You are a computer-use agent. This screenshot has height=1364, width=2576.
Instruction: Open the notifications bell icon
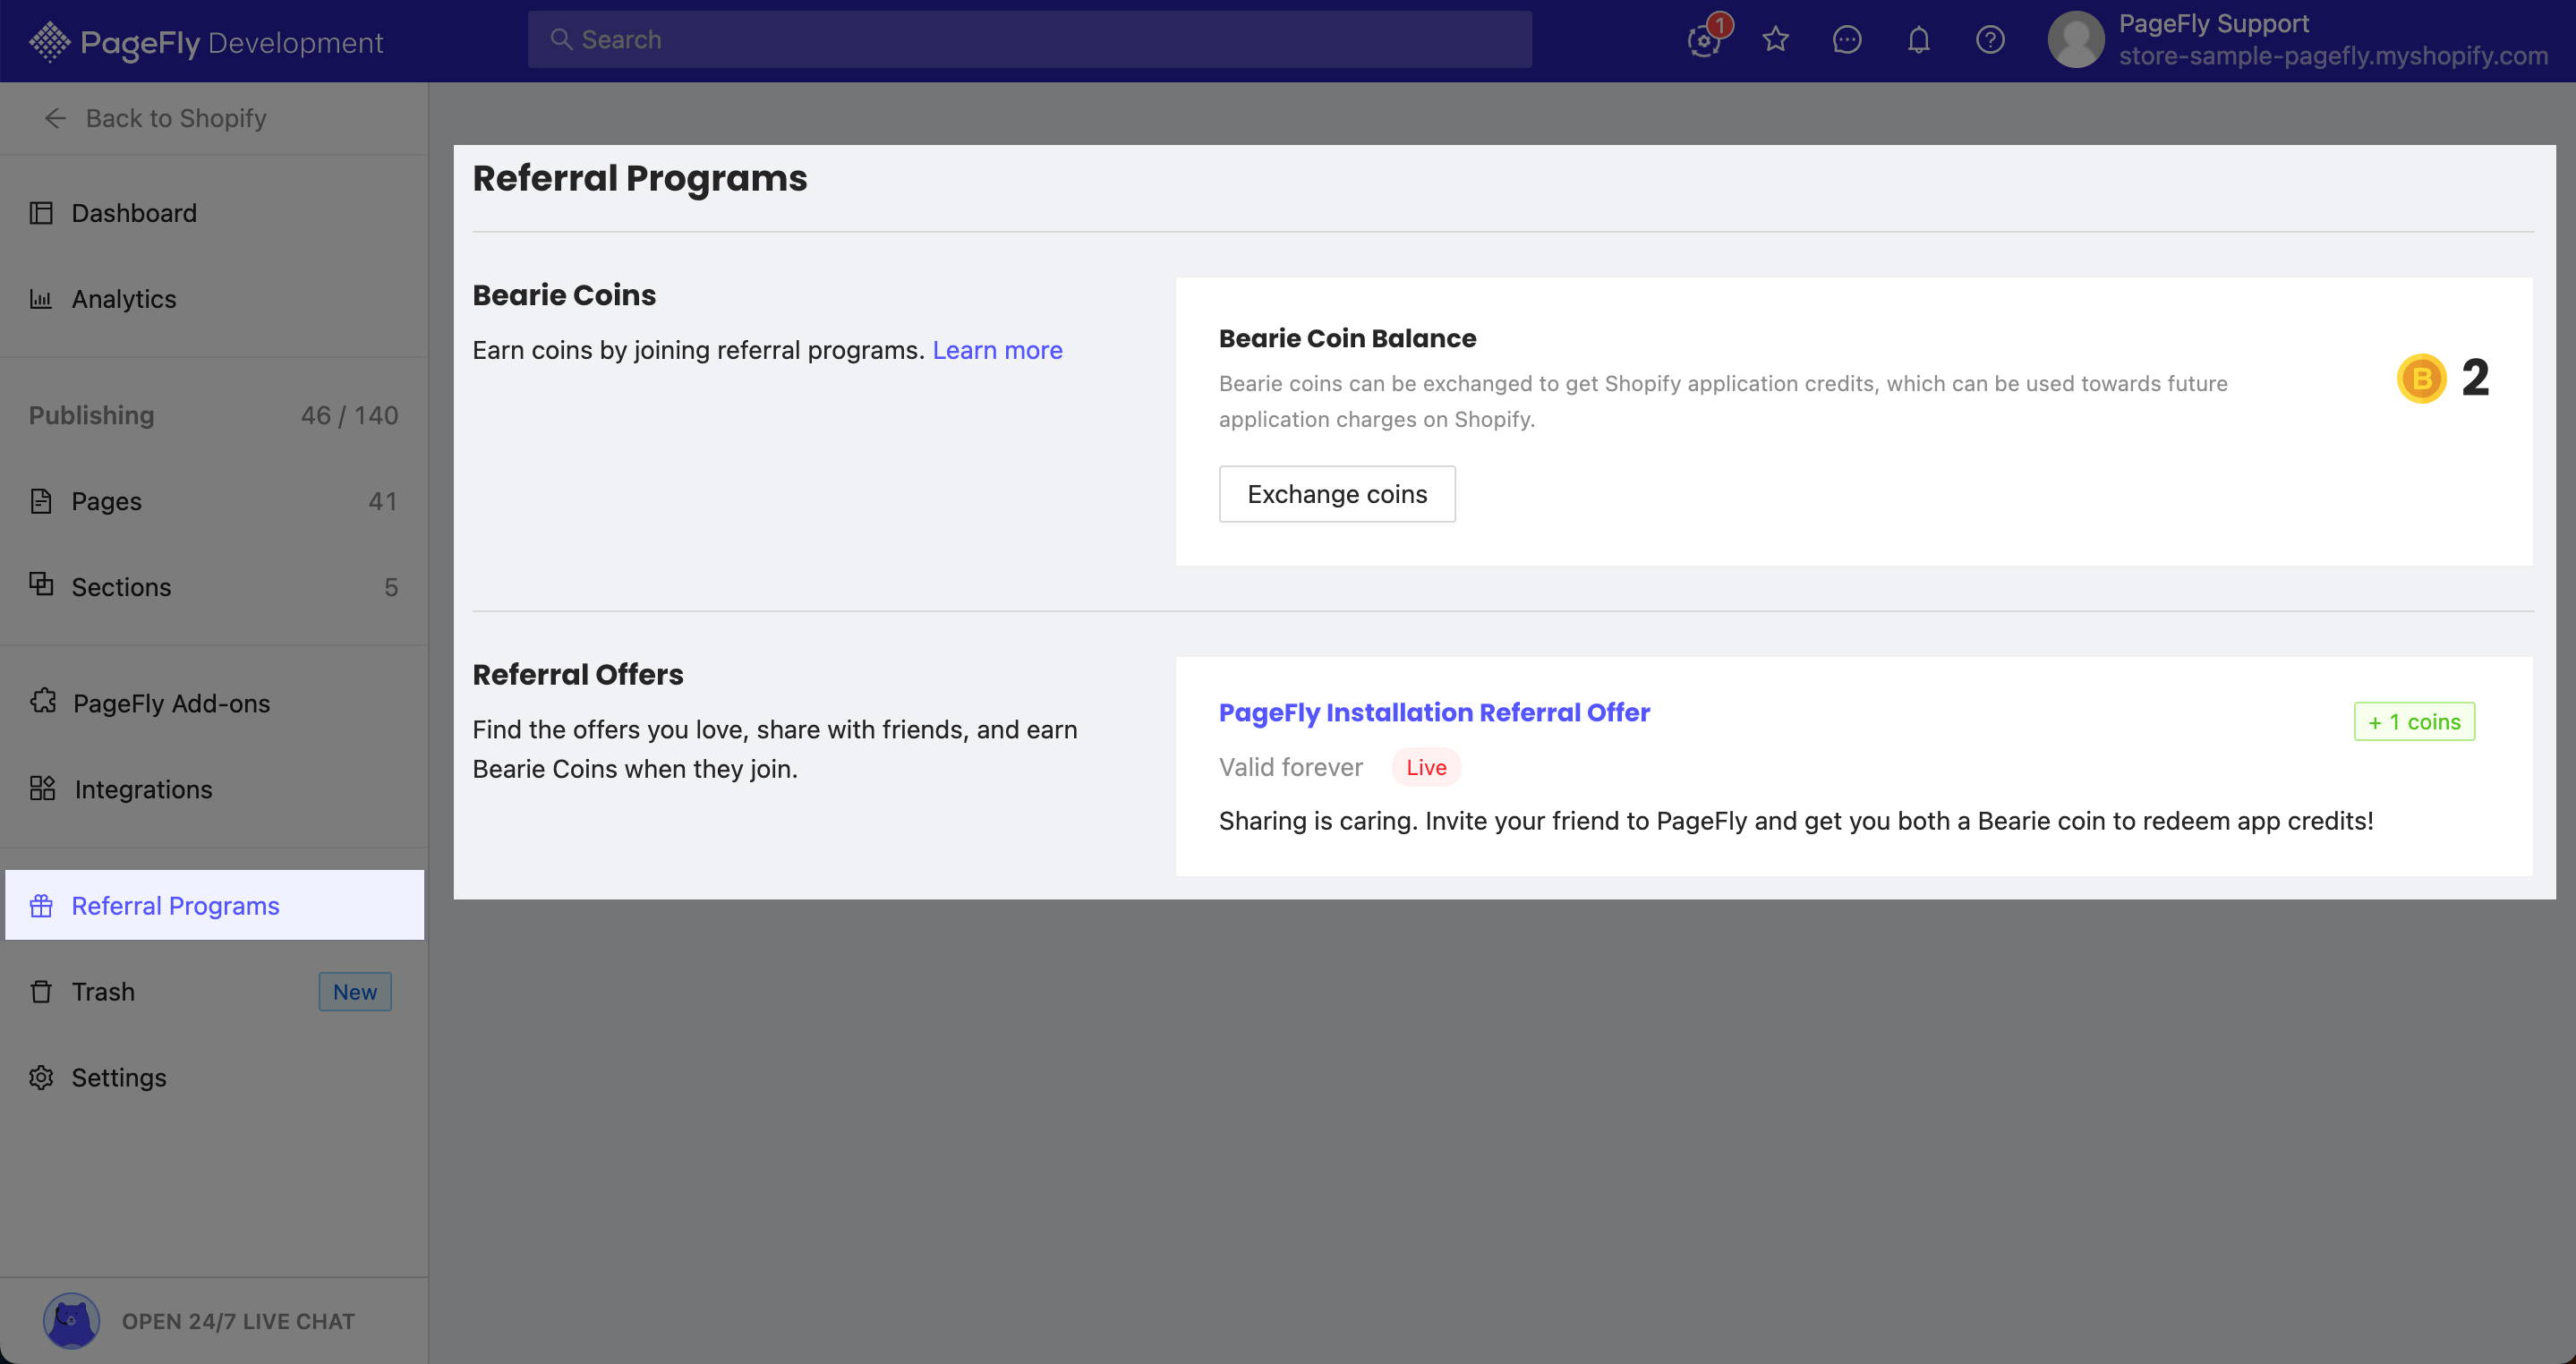[1918, 40]
